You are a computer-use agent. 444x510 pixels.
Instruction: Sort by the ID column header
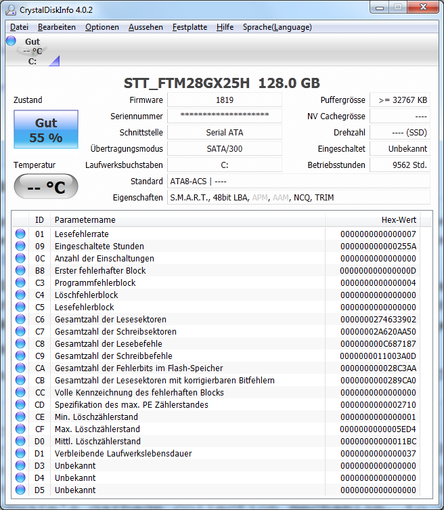pos(39,220)
